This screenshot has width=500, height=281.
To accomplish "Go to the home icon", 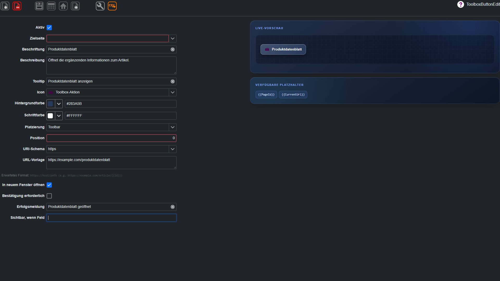I will coord(63,6).
